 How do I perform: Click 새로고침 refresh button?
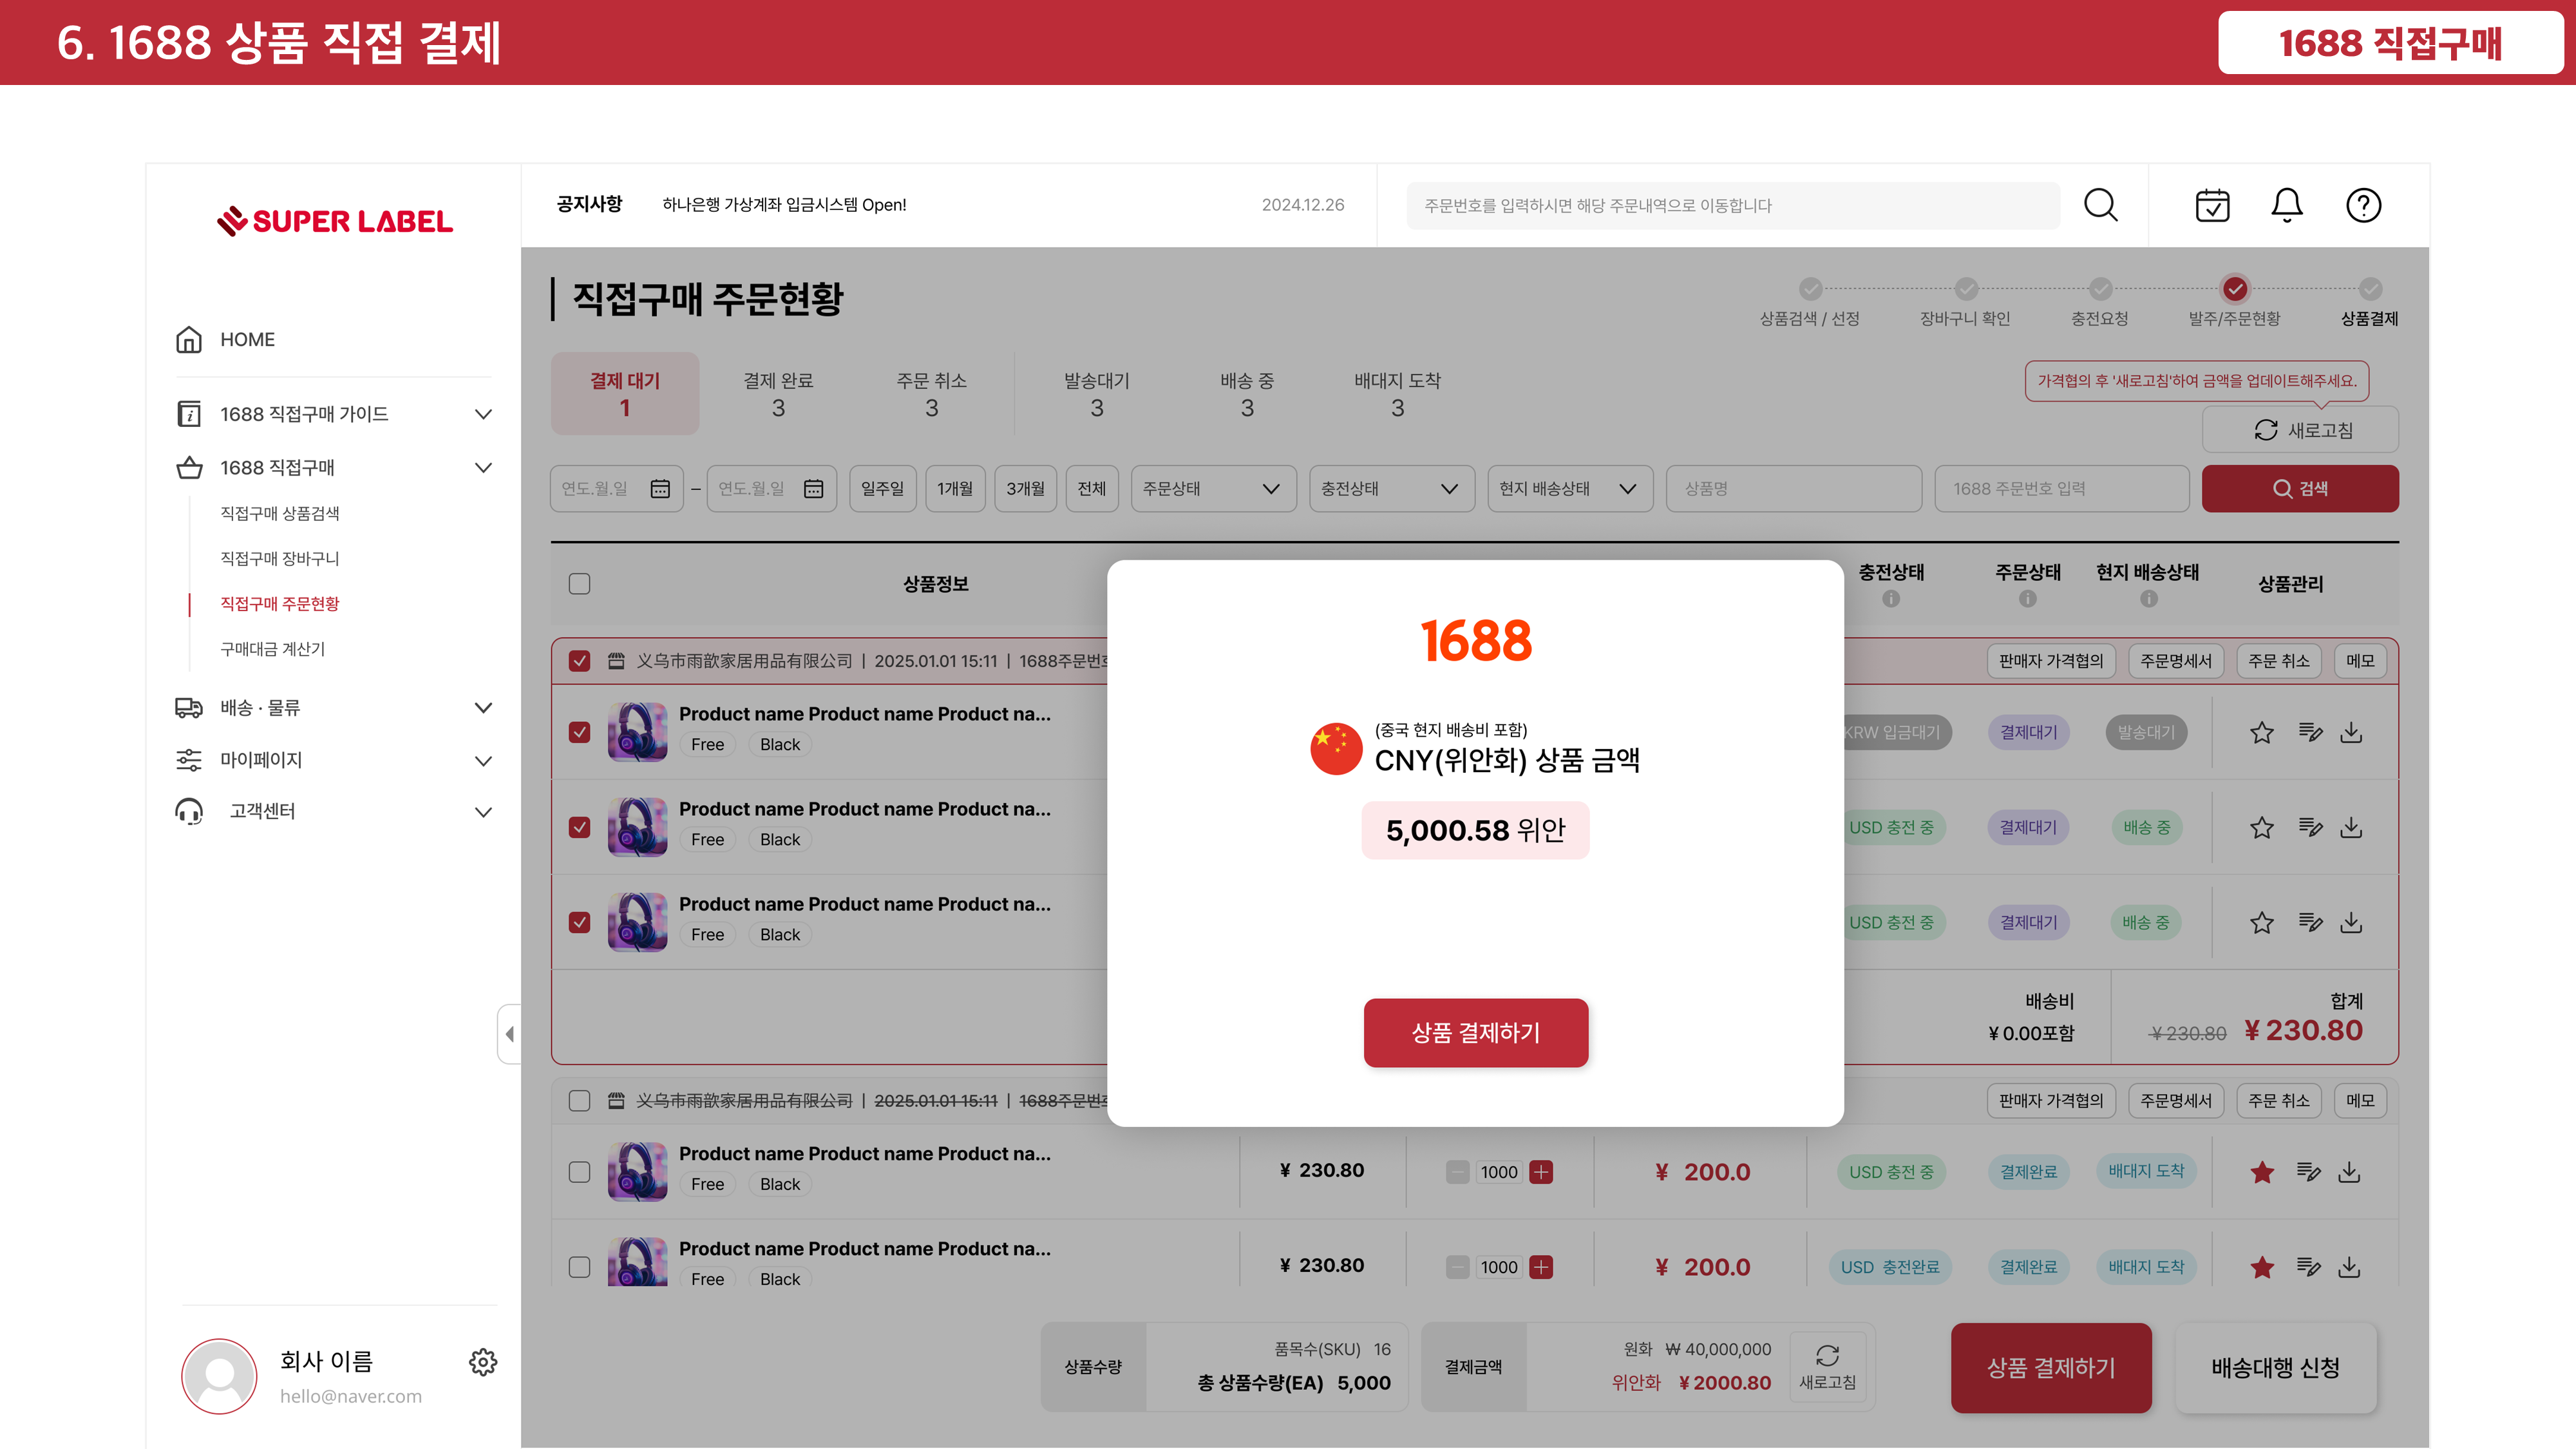(2300, 430)
